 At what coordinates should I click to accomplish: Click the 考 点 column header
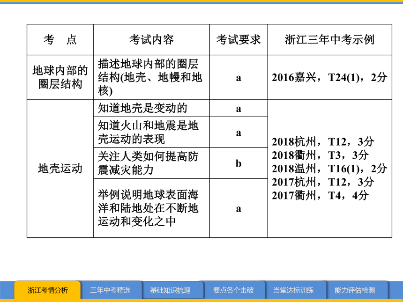[x=60, y=39]
